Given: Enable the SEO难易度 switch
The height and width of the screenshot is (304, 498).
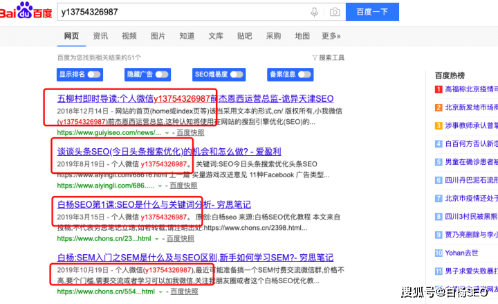Looking at the screenshot, I should [237, 74].
